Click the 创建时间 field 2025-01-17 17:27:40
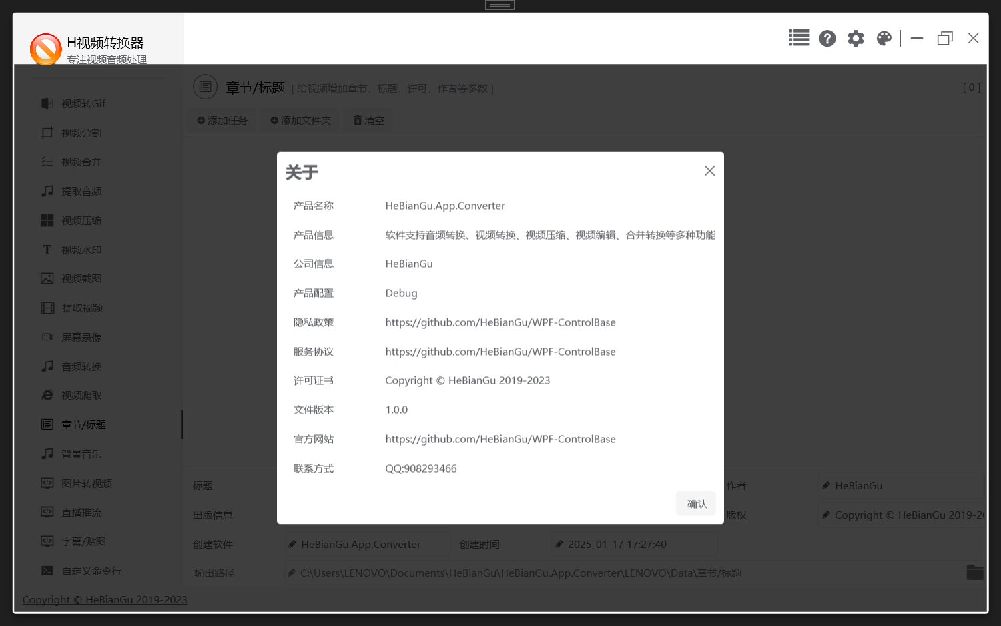The image size is (1001, 626). point(634,545)
